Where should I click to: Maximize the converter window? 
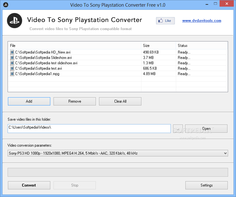pos(215,4)
